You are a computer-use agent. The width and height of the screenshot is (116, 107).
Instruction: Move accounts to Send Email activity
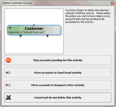click(x=58, y=72)
